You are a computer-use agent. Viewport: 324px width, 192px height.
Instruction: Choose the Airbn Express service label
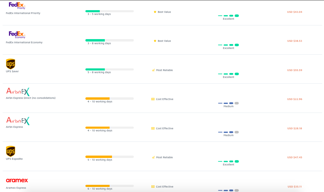pos(14,127)
